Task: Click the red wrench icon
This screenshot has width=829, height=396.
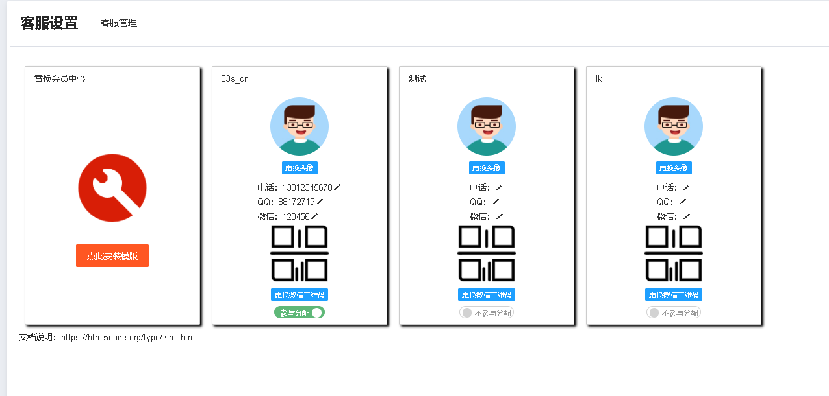Action: coord(112,188)
